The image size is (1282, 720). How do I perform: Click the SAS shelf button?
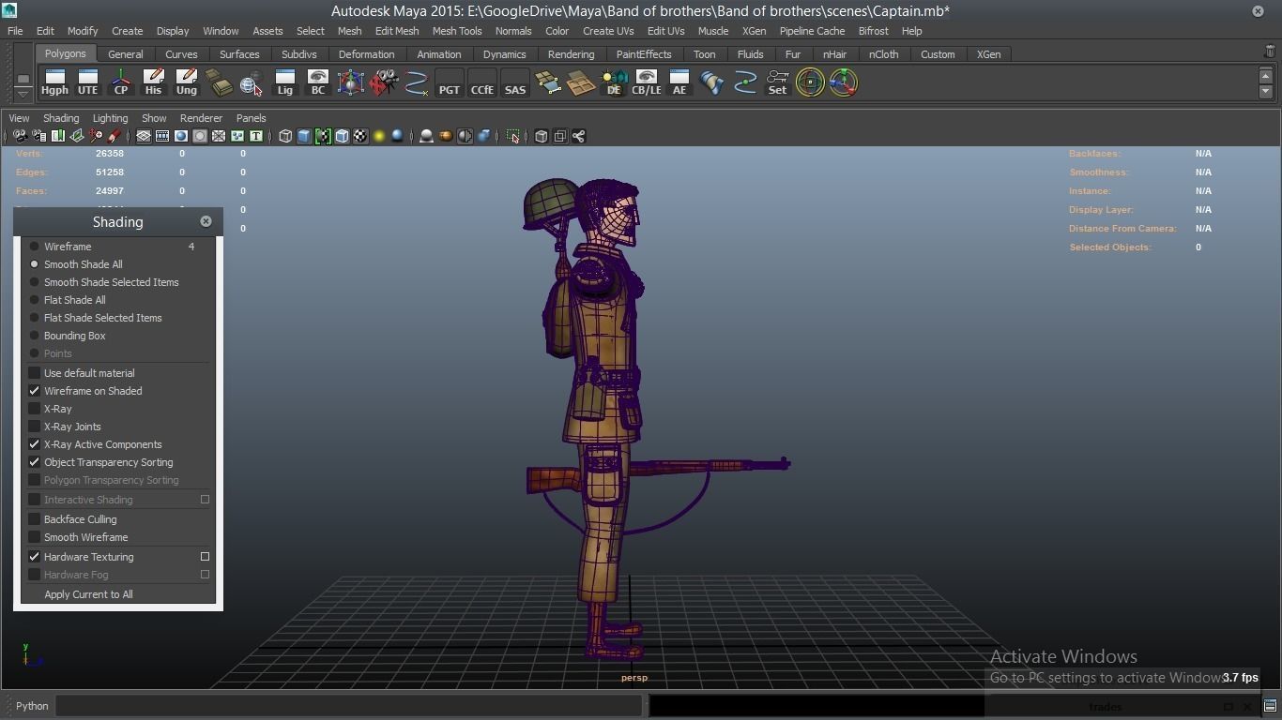pos(515,82)
